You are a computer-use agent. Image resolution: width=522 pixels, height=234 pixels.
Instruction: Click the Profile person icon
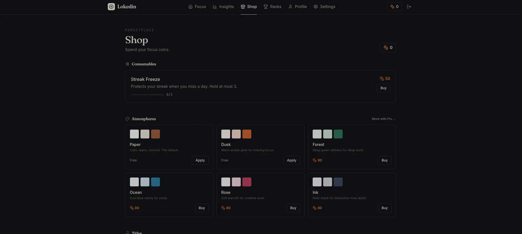point(290,7)
